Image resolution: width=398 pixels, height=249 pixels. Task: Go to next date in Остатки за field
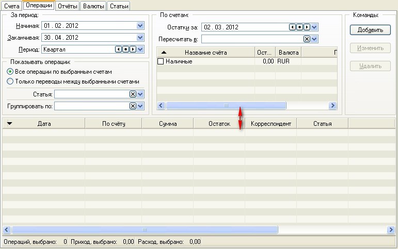point(307,27)
